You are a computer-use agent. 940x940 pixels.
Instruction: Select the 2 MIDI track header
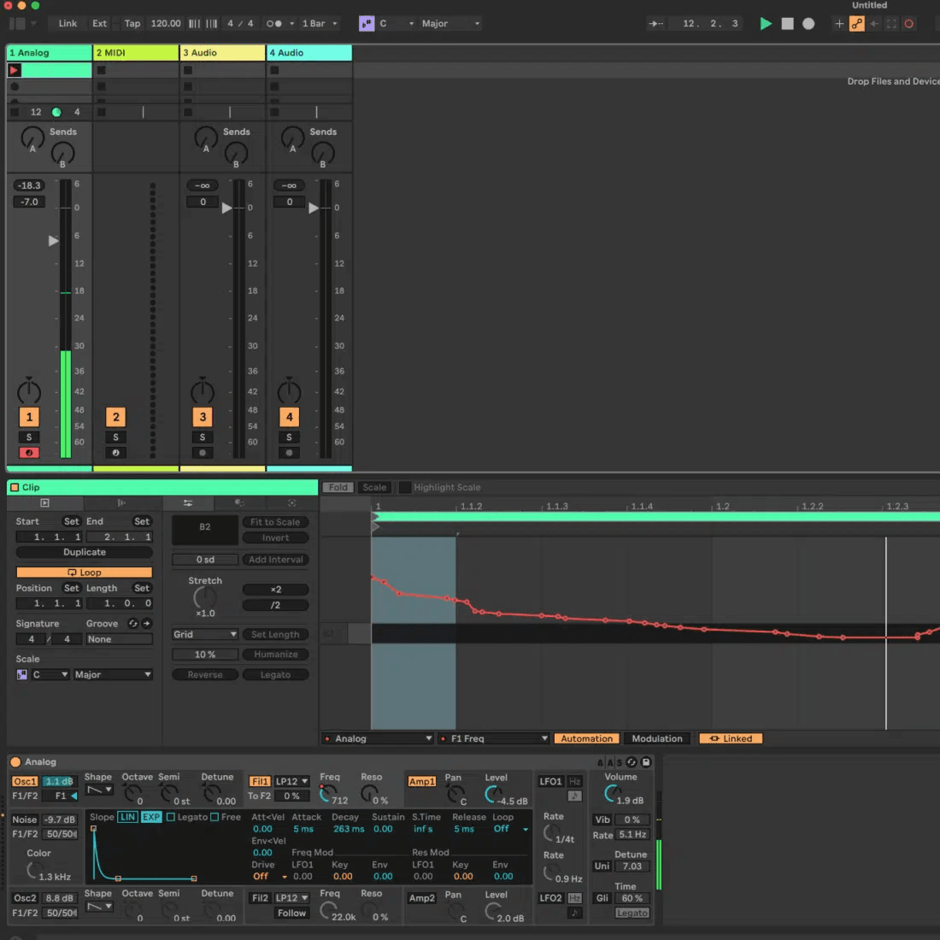point(136,53)
